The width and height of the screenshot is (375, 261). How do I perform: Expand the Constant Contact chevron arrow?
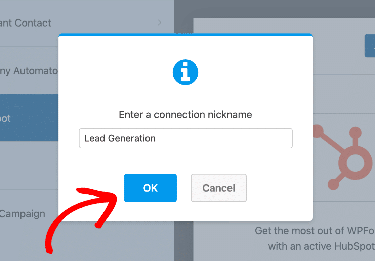pyautogui.click(x=160, y=23)
